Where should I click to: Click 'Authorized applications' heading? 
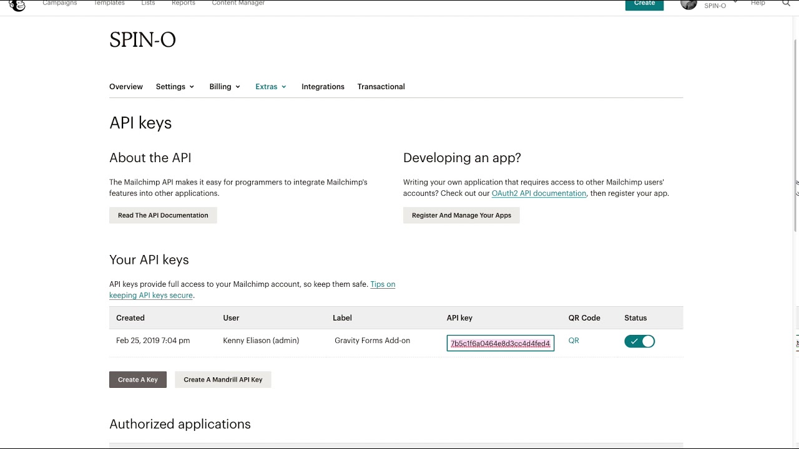point(180,424)
